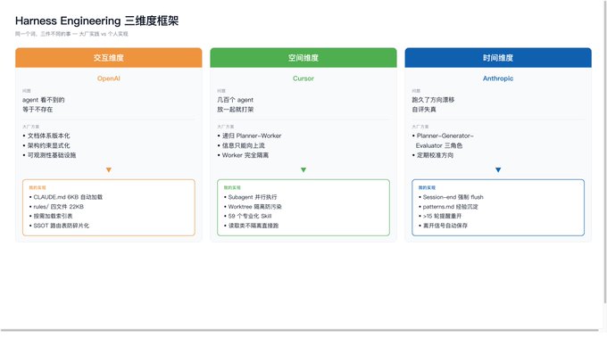This screenshot has width=607, height=354.
Task: Click the 59 个专业化 Skill bullet
Action: (248, 216)
